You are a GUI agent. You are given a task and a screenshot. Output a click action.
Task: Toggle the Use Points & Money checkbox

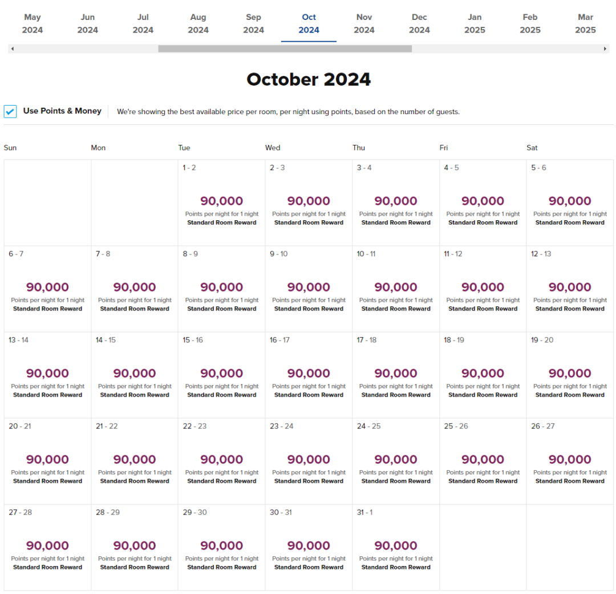point(10,111)
